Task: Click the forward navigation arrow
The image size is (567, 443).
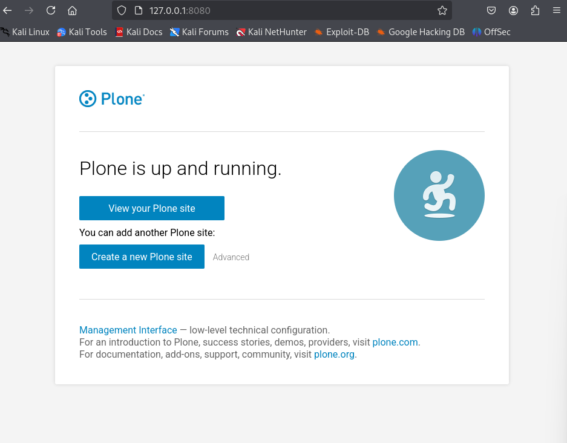Action: (29, 10)
